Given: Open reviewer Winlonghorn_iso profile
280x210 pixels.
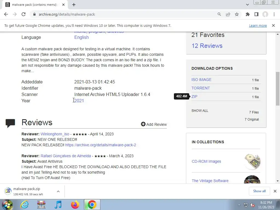Looking at the screenshot, I should tap(55, 134).
